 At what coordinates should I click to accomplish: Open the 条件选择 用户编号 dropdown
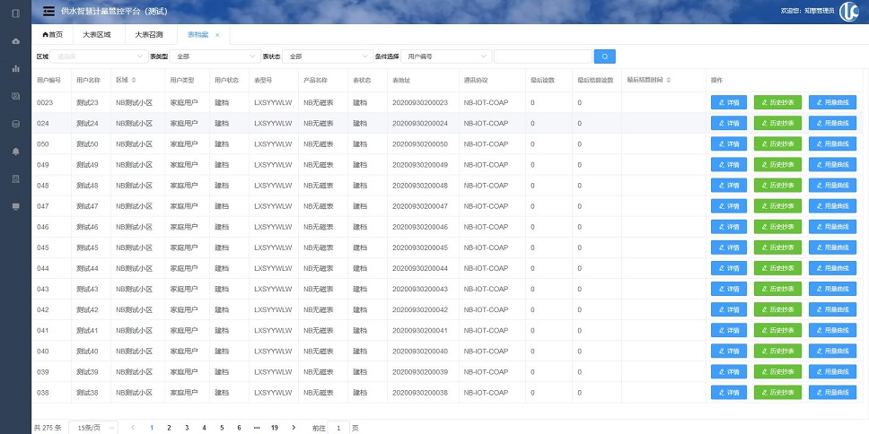pos(445,56)
